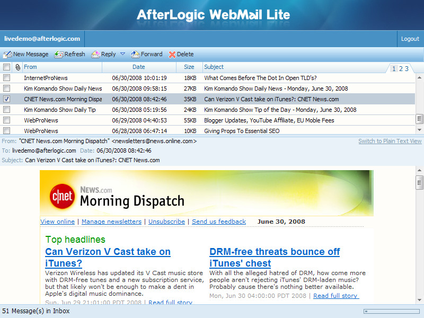Click the date 06/30/2008 05:19:56 cell
This screenshot has height=318, width=424.
(139, 110)
